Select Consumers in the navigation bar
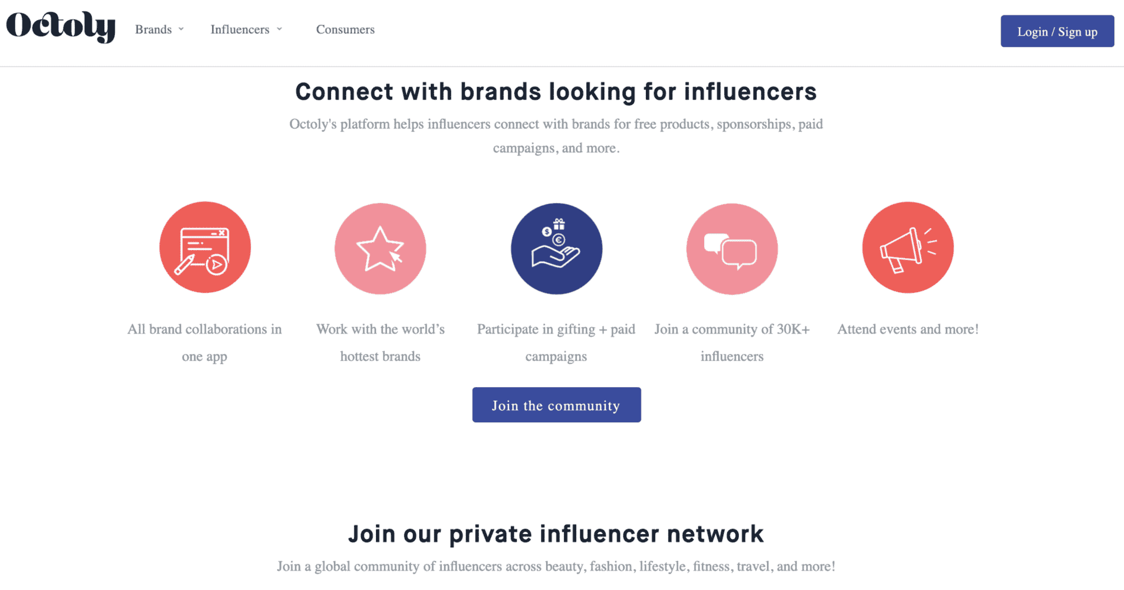This screenshot has height=590, width=1124. [x=345, y=29]
